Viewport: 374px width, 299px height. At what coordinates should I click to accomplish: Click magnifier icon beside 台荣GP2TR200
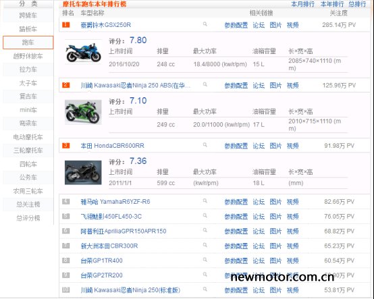pyautogui.click(x=205, y=275)
